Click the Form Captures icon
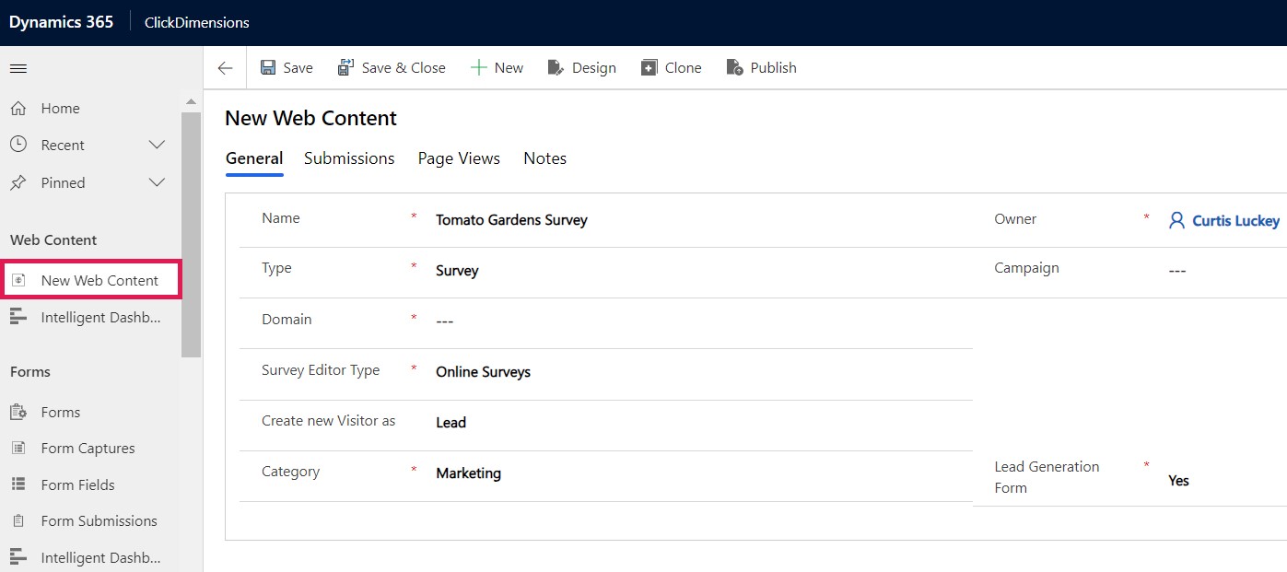 (18, 448)
